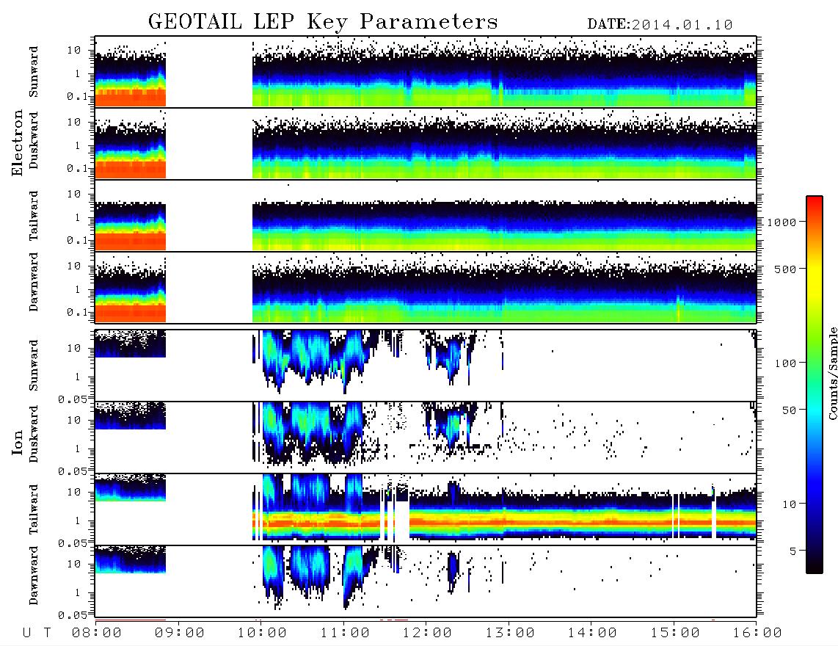Select the Ion Duskward panel label
838x646 pixels.
pos(34,434)
